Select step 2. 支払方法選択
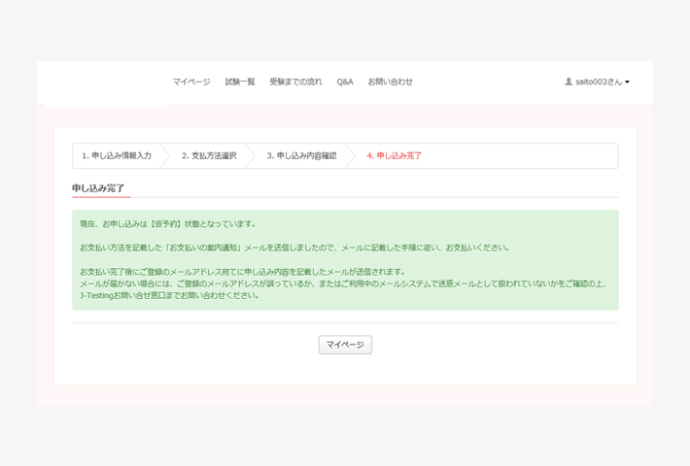This screenshot has height=466, width=690. point(209,155)
